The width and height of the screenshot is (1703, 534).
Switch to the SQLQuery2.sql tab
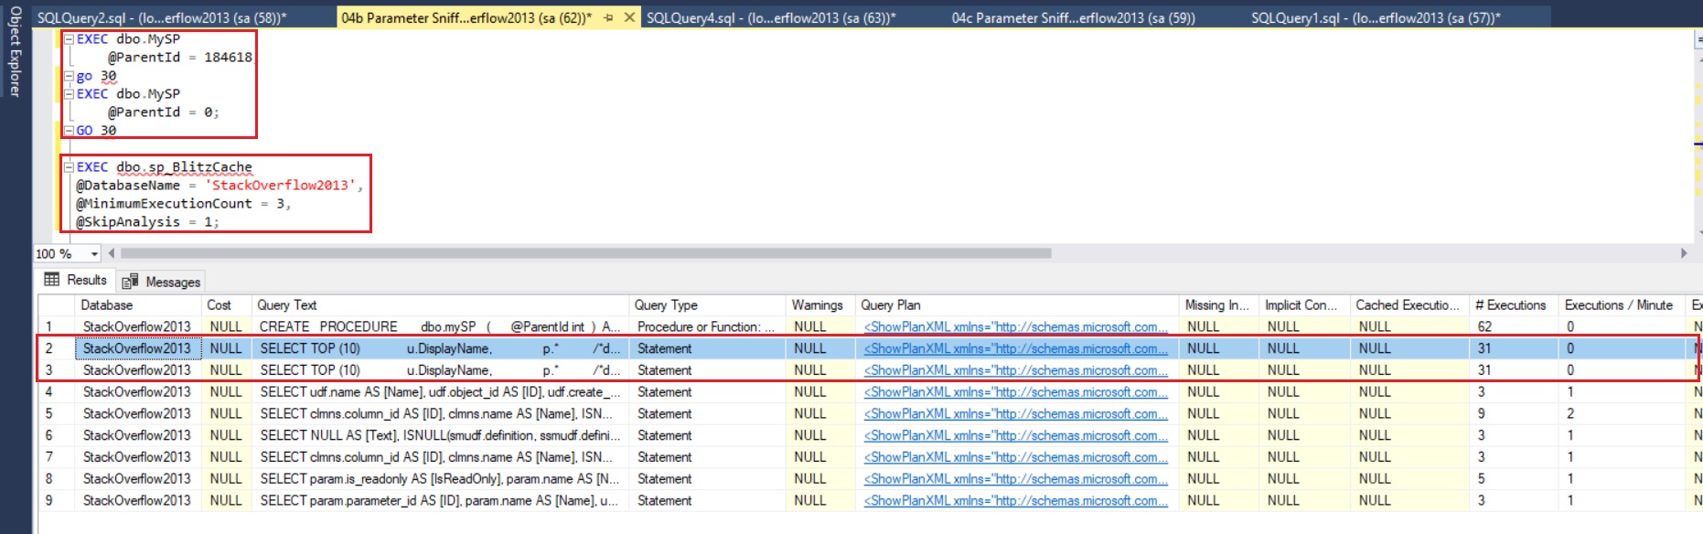162,17
